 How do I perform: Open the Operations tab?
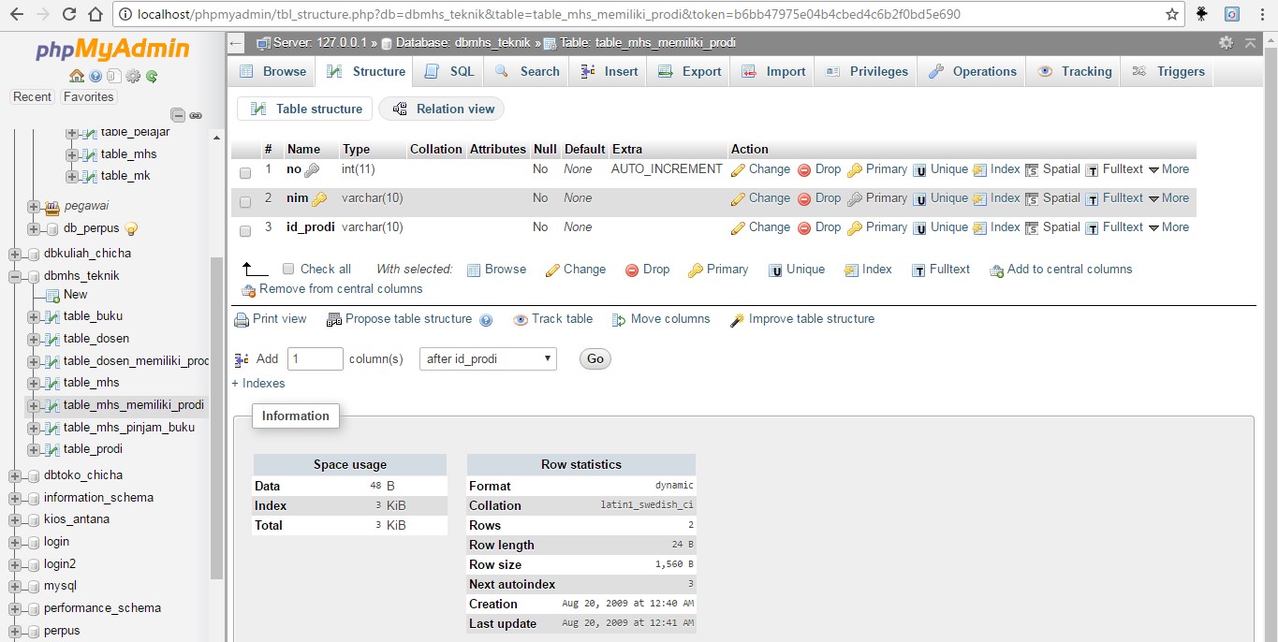click(x=972, y=71)
